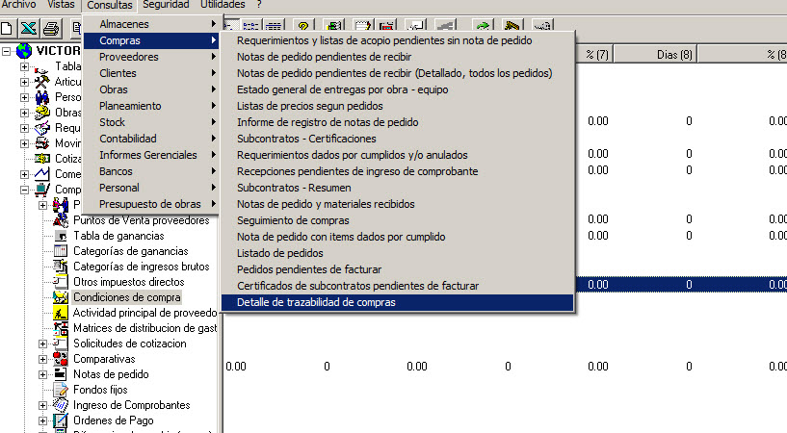Expand the Solicitudes de cotizacion node
The image size is (787, 433).
pos(43,344)
